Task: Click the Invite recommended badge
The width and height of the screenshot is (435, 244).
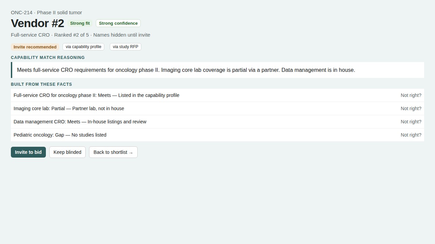Action: pyautogui.click(x=35, y=47)
